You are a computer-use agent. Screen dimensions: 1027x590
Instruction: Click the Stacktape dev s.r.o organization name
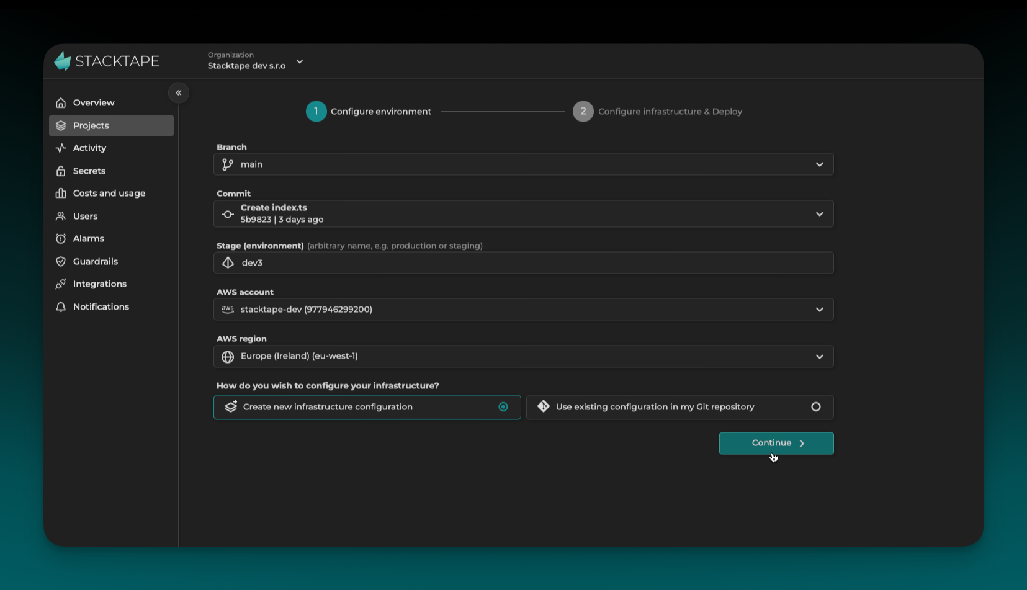click(x=247, y=66)
